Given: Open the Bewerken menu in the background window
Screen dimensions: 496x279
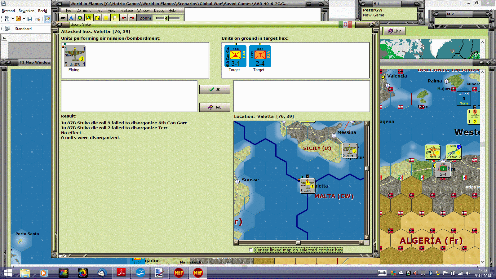Looking at the screenshot, I should [26, 11].
